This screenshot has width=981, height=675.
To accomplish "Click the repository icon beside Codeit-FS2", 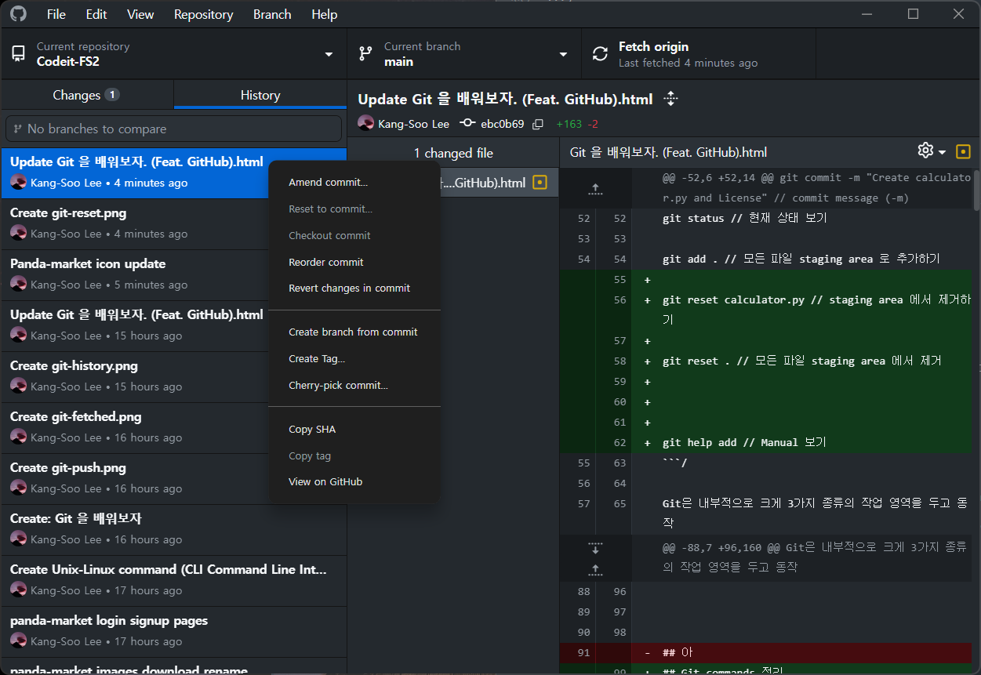I will click(18, 53).
